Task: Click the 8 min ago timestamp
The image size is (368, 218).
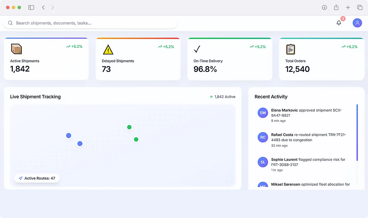Action: [x=279, y=121]
